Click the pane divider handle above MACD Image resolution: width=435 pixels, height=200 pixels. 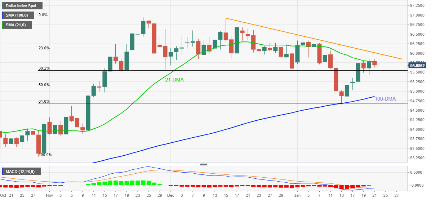[204, 164]
